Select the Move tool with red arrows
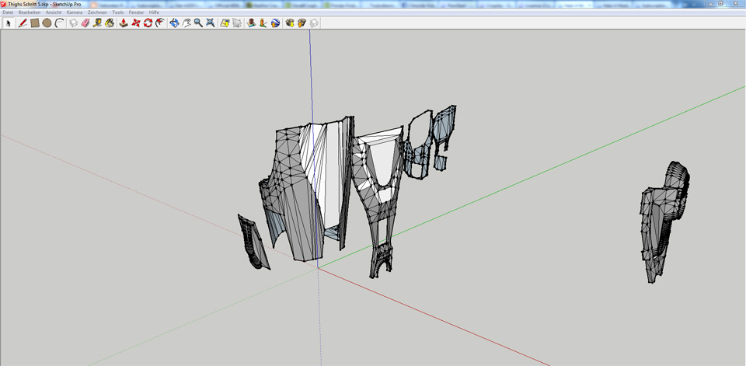 tap(135, 23)
